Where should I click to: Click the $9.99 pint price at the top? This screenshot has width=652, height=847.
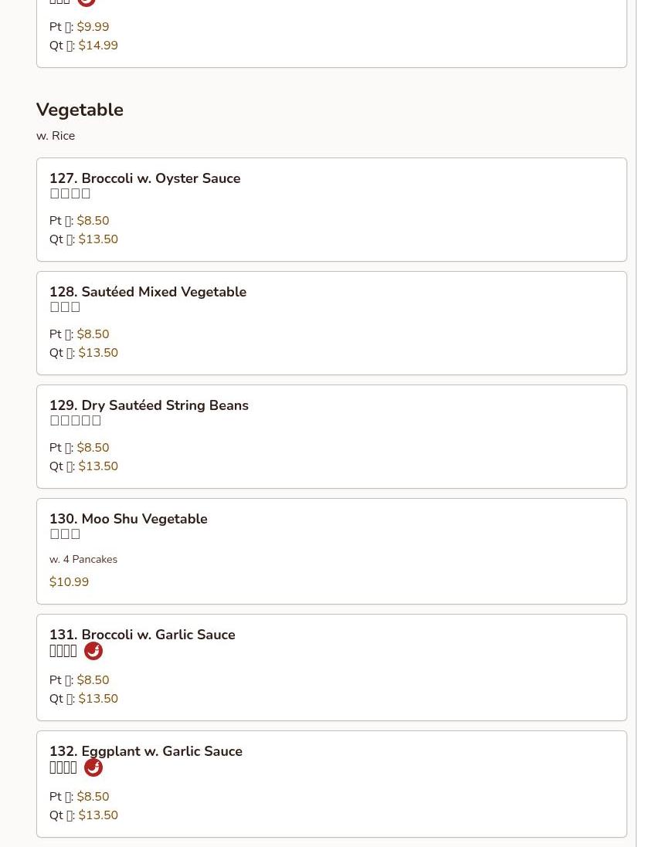(93, 27)
